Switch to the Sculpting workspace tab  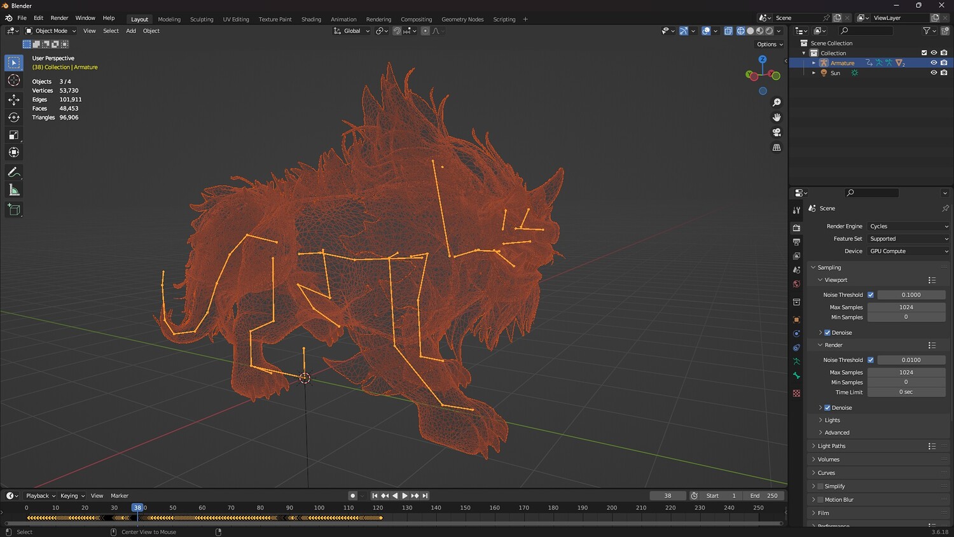point(202,19)
